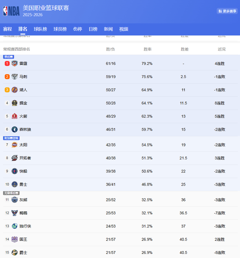Click the -7连败 streak for 鹈鹕
This screenshot has height=258, width=240.
220,213
